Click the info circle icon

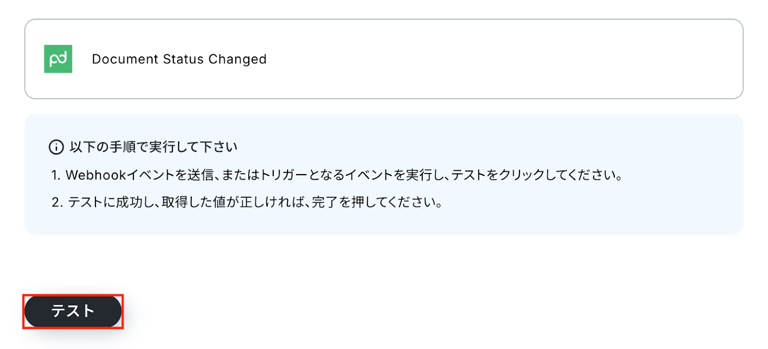pyautogui.click(x=56, y=147)
